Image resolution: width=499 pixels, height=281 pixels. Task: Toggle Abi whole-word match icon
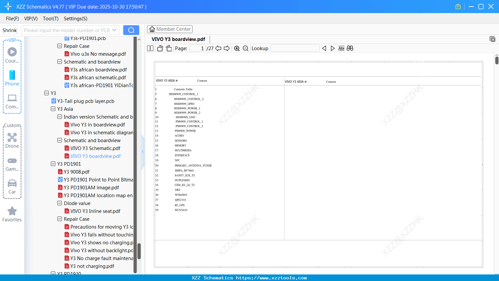coord(341,48)
